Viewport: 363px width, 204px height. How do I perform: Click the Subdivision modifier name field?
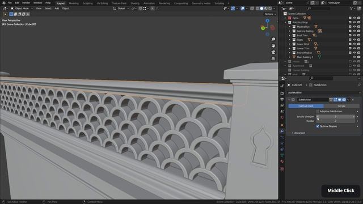(313, 100)
